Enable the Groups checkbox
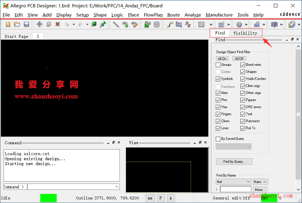 tap(218, 65)
